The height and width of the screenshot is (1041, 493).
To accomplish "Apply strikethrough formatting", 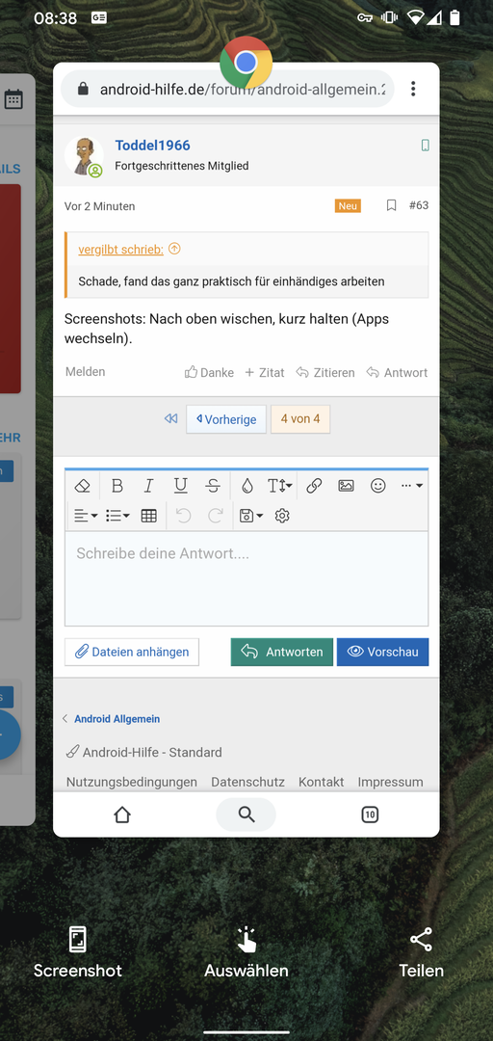I will coord(213,486).
